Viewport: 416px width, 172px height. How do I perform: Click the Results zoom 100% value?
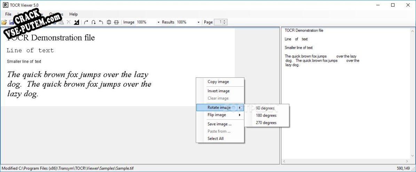point(182,22)
